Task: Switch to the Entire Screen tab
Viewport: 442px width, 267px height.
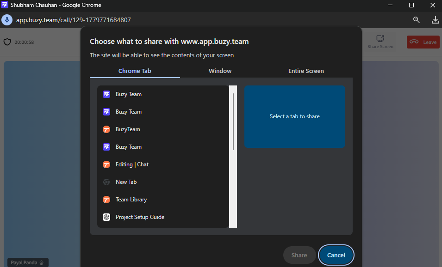Action: (x=306, y=71)
